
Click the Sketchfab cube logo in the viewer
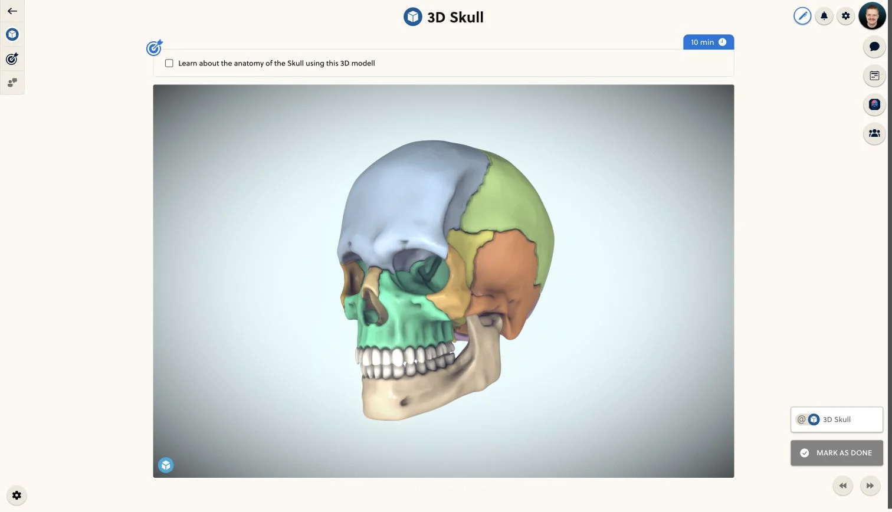pos(166,465)
